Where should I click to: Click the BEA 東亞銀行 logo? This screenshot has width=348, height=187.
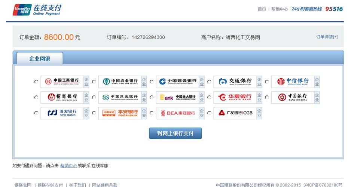(x=177, y=113)
